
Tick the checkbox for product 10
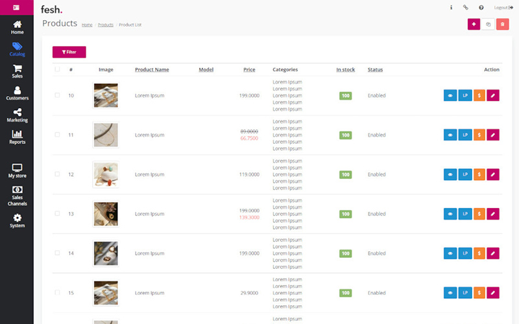pyautogui.click(x=57, y=95)
